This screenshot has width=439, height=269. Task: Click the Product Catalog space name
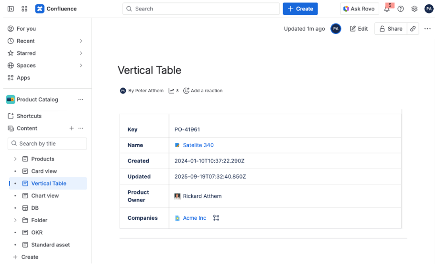click(x=37, y=99)
